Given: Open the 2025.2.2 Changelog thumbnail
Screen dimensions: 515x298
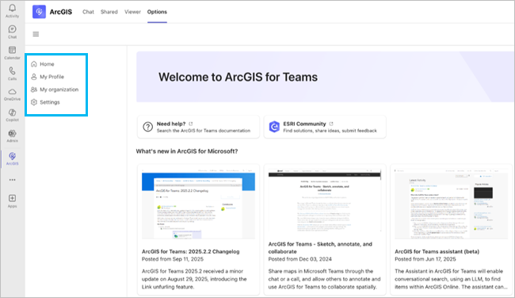Looking at the screenshot, I should click(x=198, y=204).
